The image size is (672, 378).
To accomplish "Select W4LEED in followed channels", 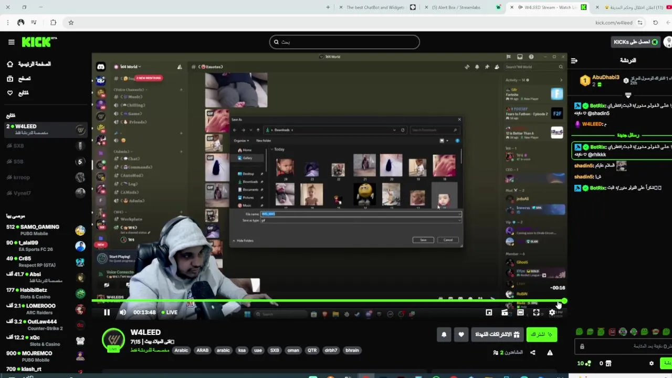I will (x=46, y=130).
